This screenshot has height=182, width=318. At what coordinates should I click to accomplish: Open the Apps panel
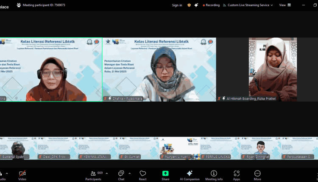pyautogui.click(x=237, y=176)
